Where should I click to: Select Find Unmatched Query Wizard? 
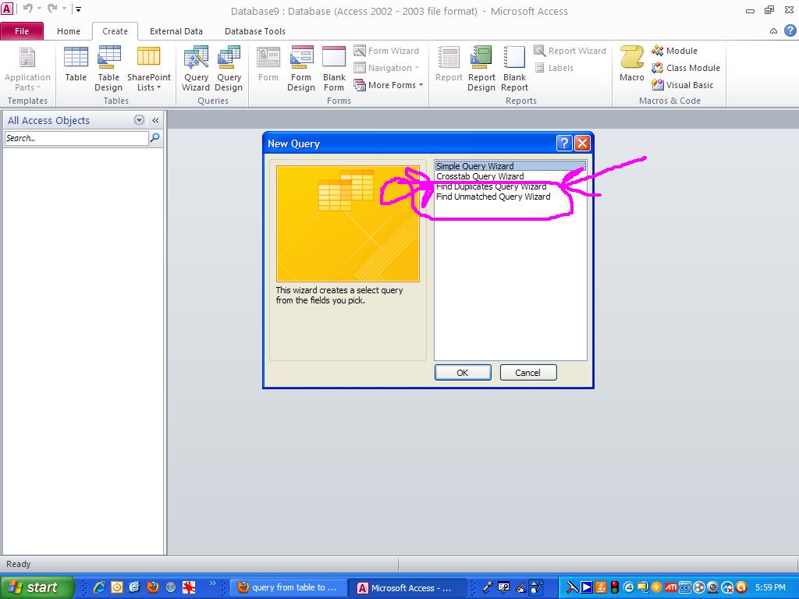510,197
